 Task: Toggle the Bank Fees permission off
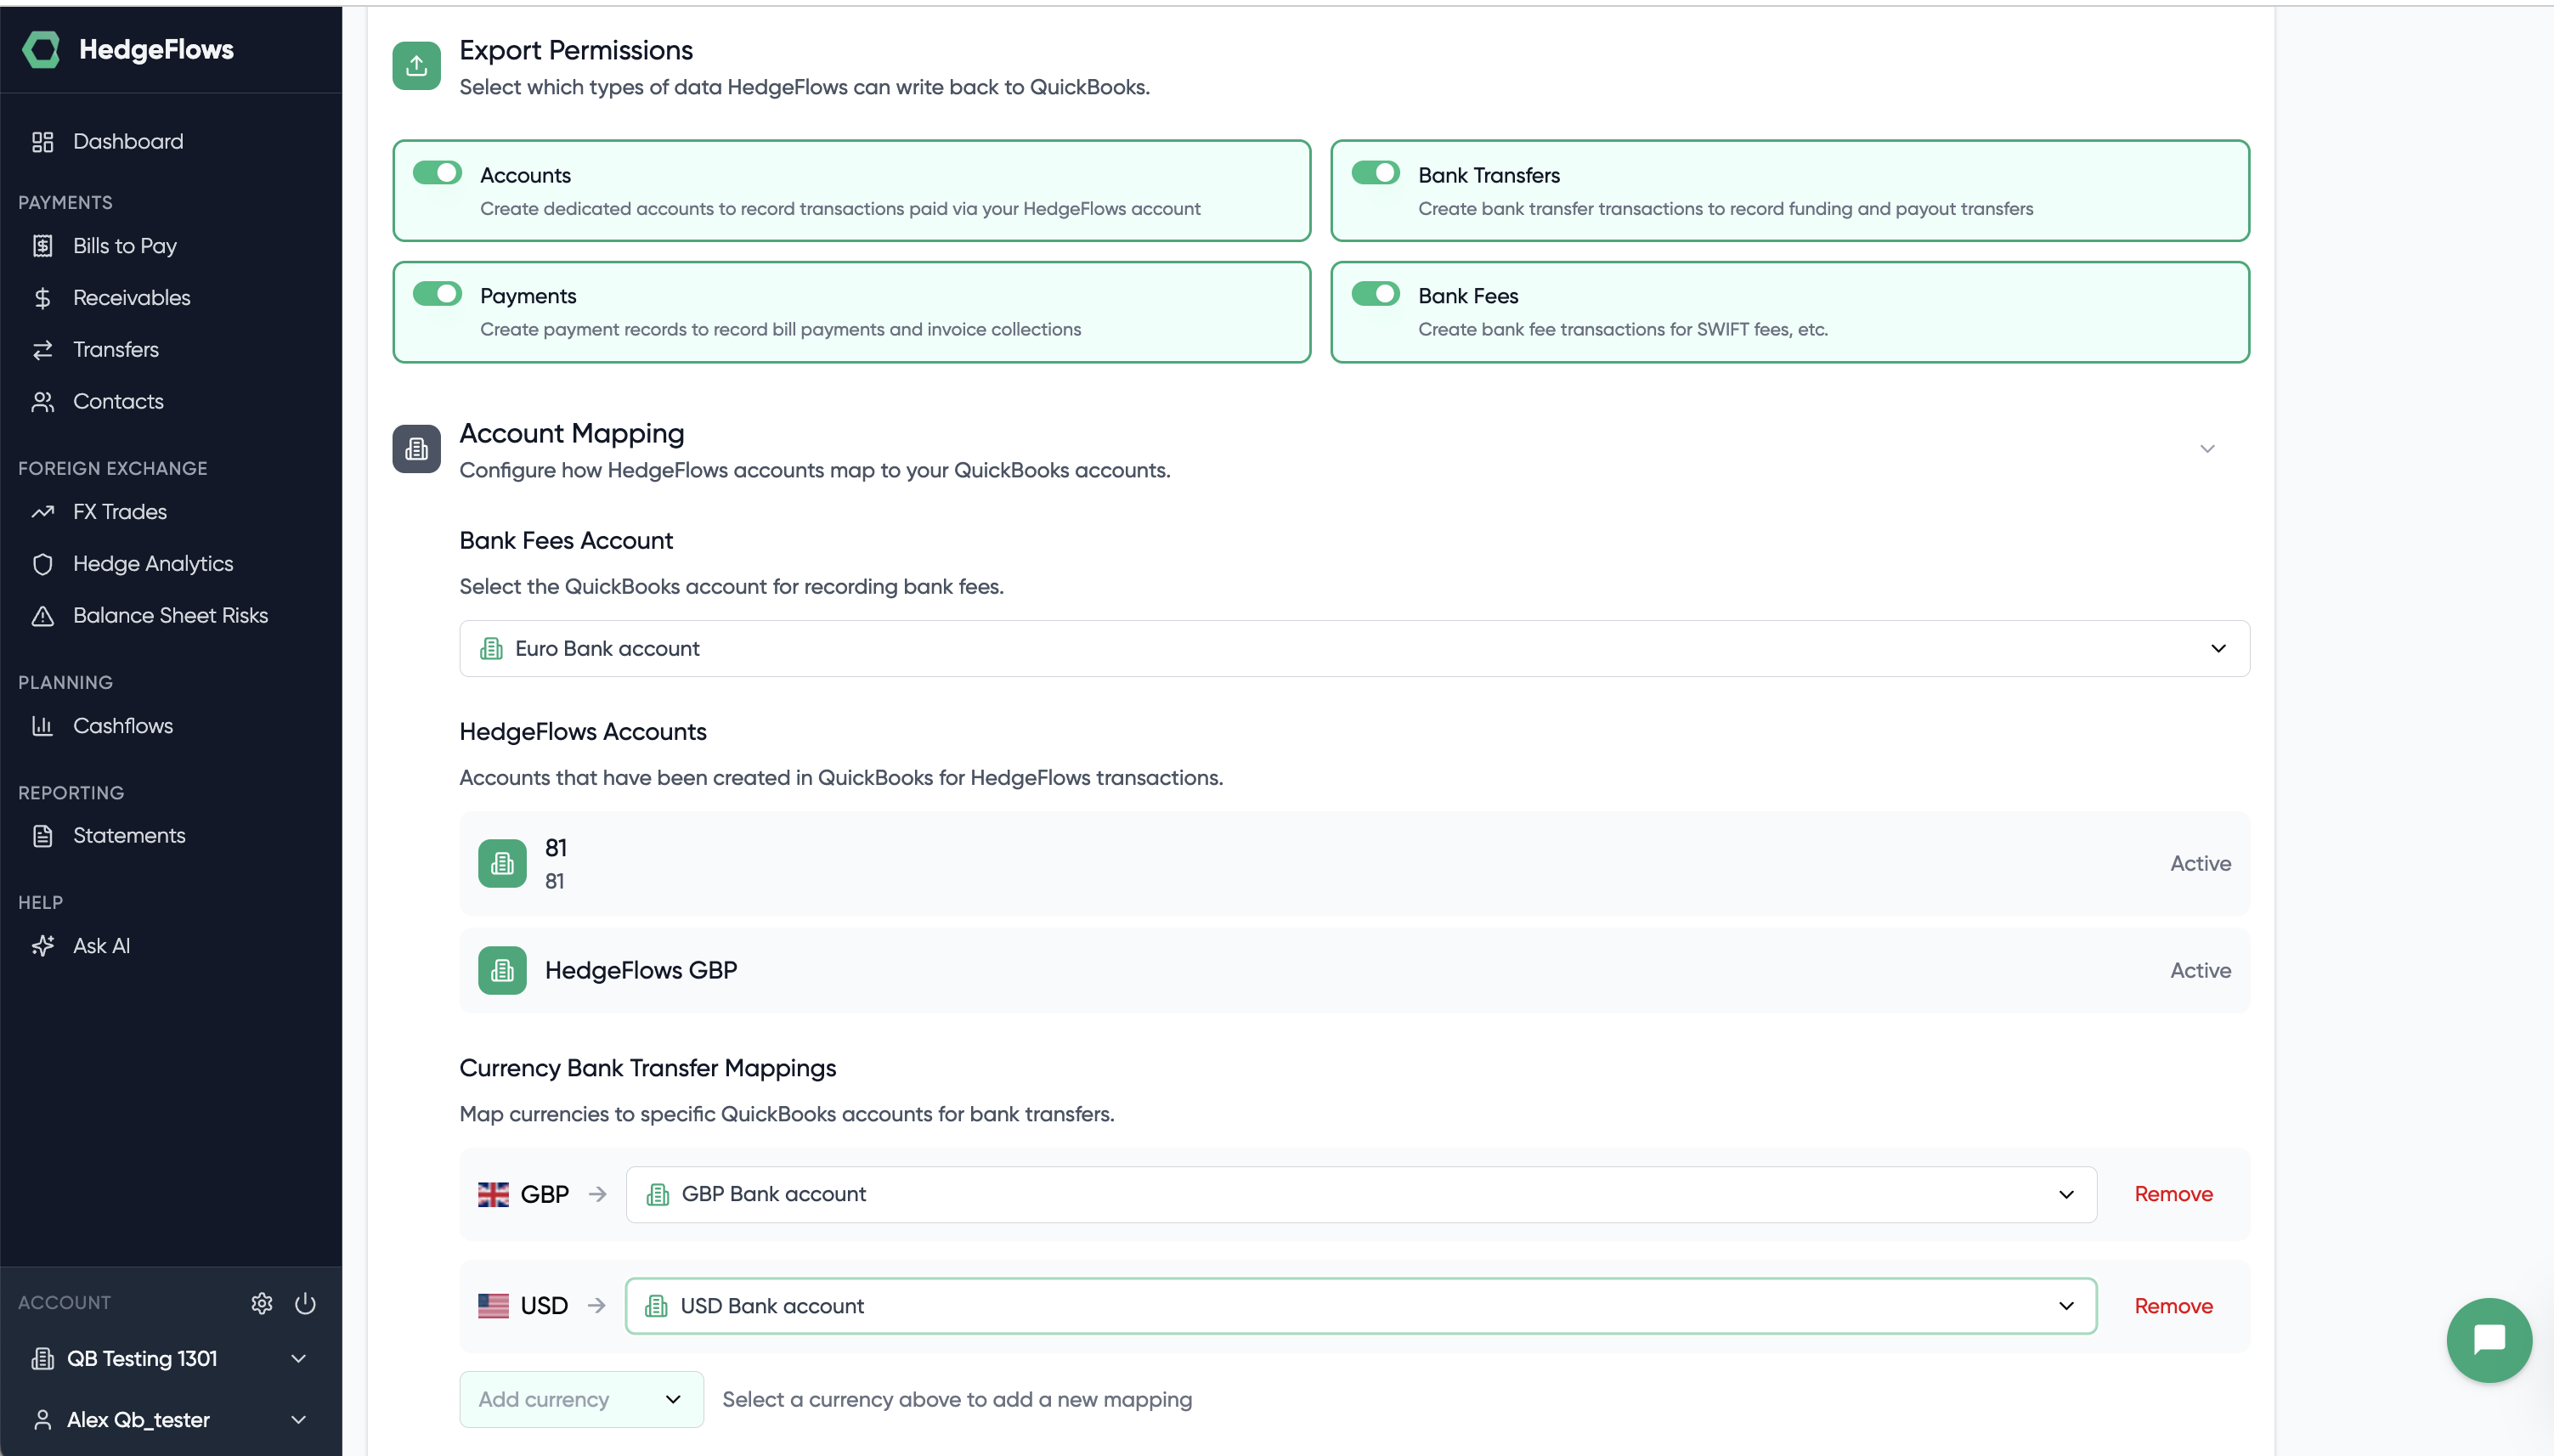click(x=1376, y=293)
